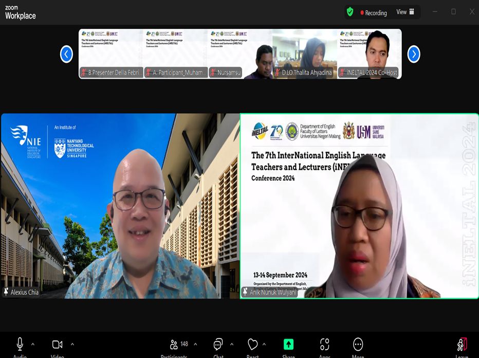Click the left arrow gallery button
This screenshot has width=479, height=358.
click(x=66, y=54)
